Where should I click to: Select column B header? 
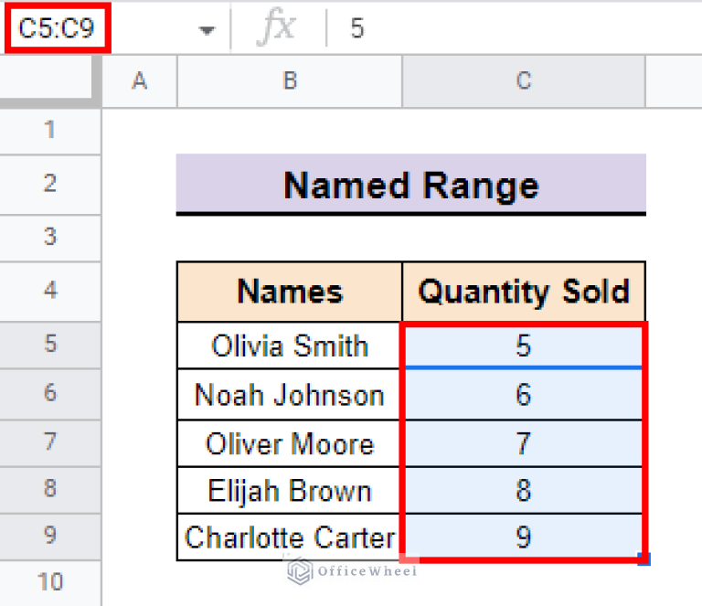coord(289,81)
